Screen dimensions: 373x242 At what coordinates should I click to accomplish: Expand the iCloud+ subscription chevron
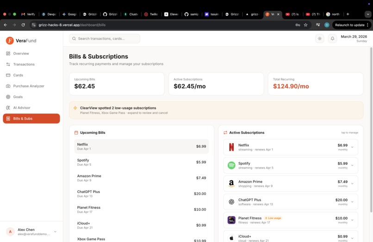tap(352, 238)
